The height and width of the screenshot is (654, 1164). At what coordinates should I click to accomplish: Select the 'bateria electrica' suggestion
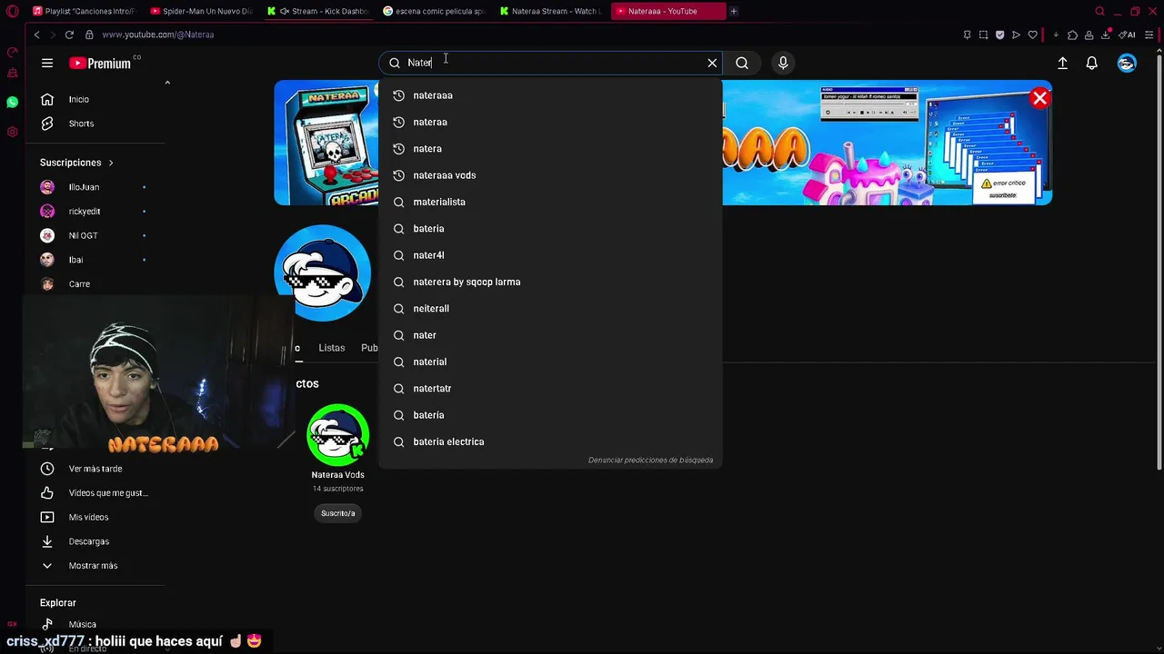coord(550,441)
